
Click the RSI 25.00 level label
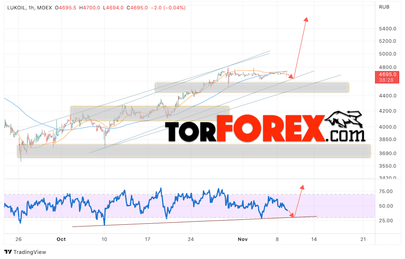click(386, 221)
